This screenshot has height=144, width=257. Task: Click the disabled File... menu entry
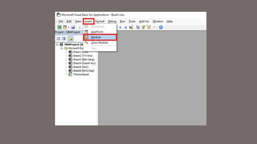pos(100,49)
